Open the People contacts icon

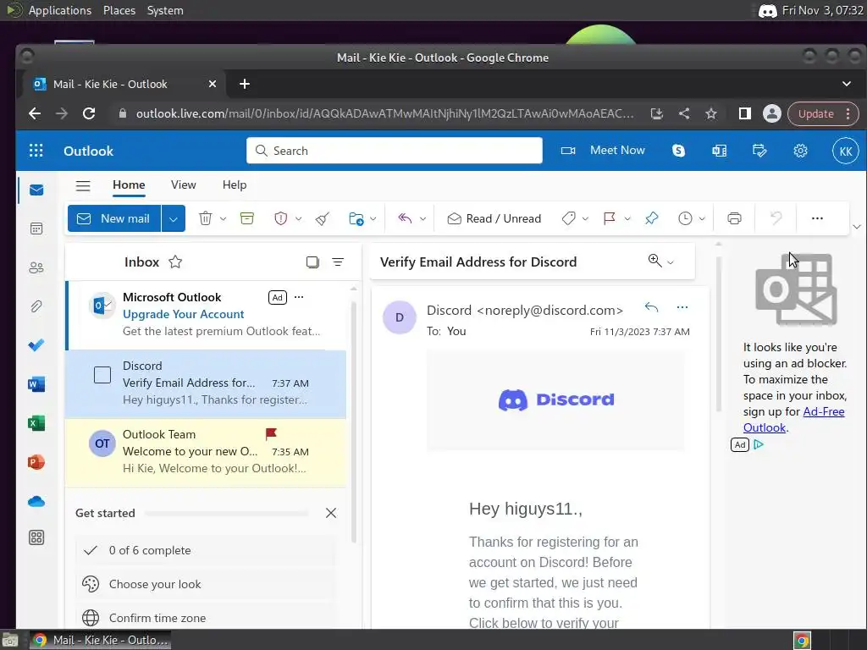(x=36, y=267)
